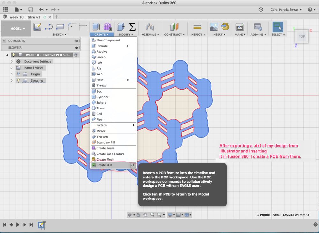Image resolution: width=319 pixels, height=233 pixels.
Task: Choose Hole from the Create menu
Action: point(114,80)
